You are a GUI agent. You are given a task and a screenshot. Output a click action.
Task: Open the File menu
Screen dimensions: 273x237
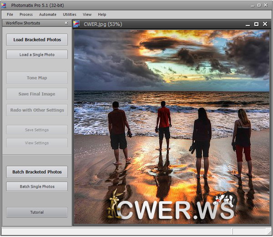click(10, 15)
